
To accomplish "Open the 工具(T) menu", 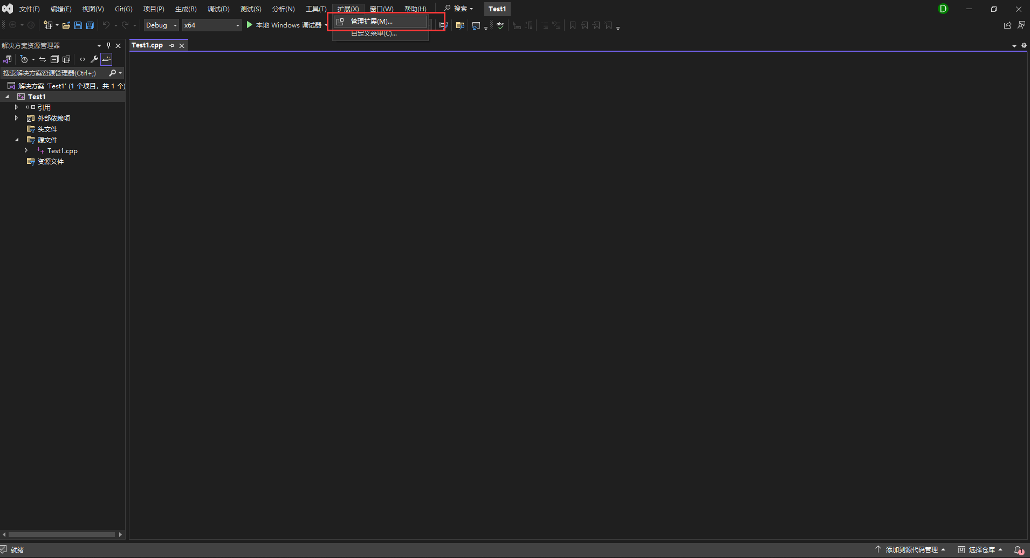I will click(x=316, y=9).
